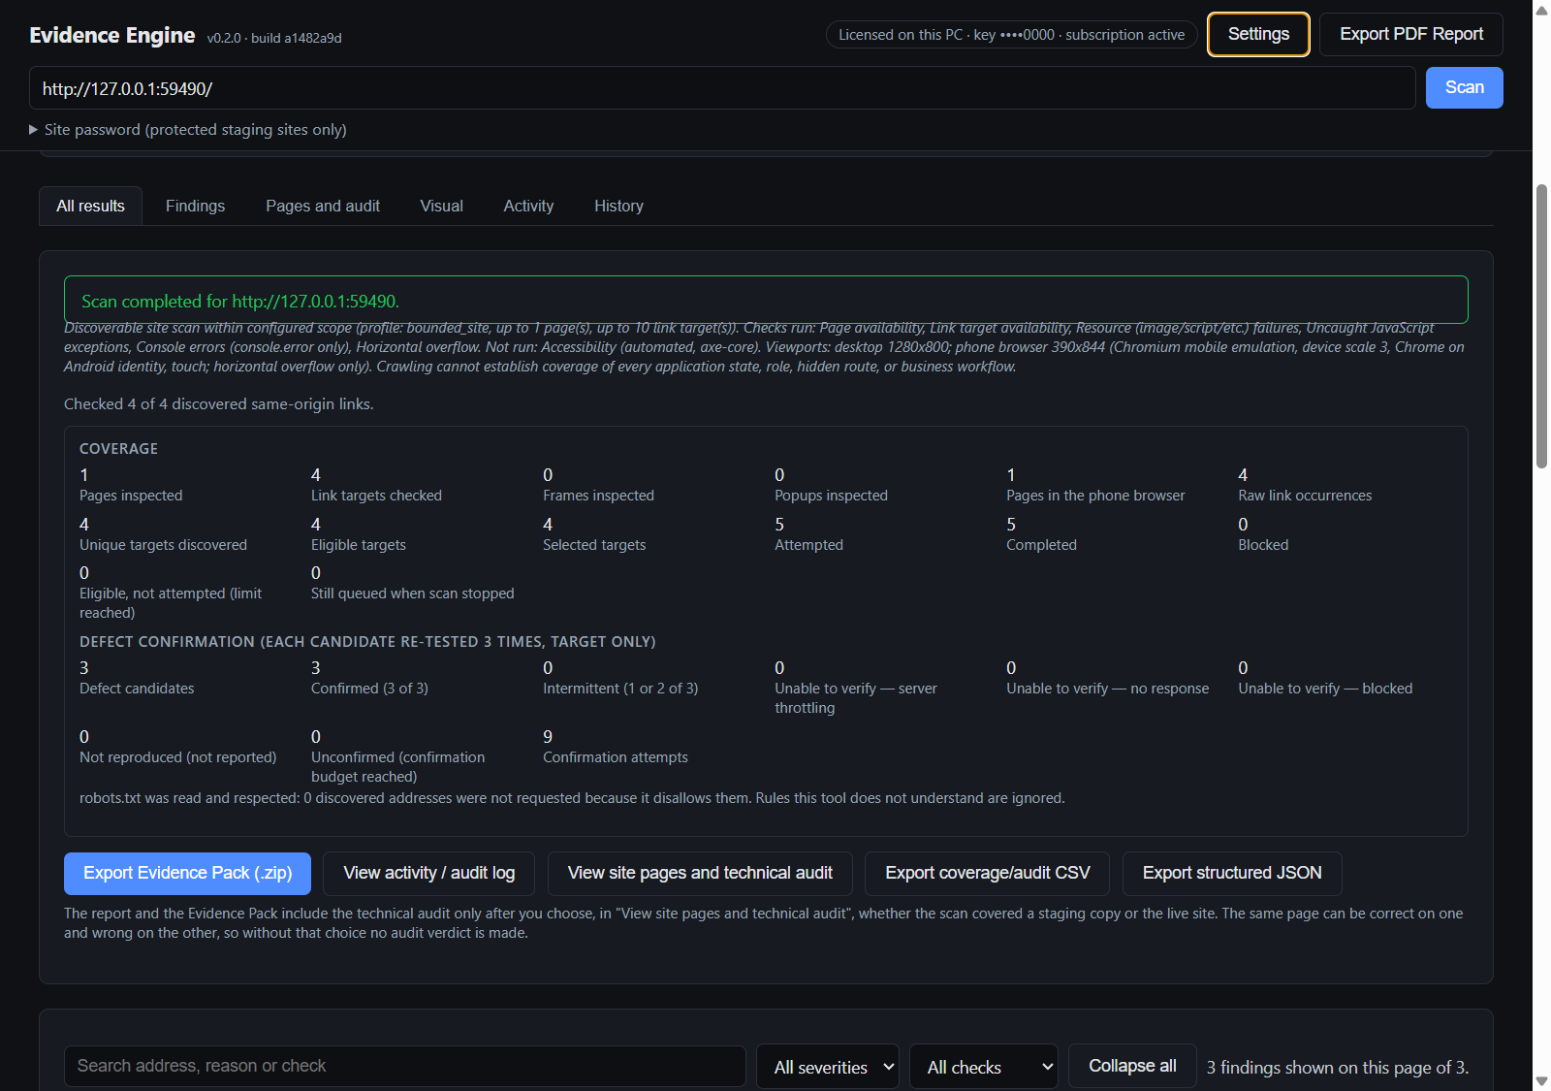Screen dimensions: 1551x1091
Task: Open the All severities dropdown
Action: pos(827,1067)
